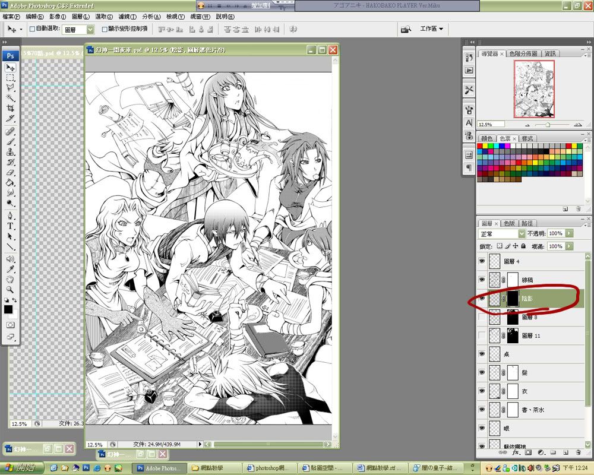
Task: Select the Magic Wand tool
Action: click(x=10, y=98)
